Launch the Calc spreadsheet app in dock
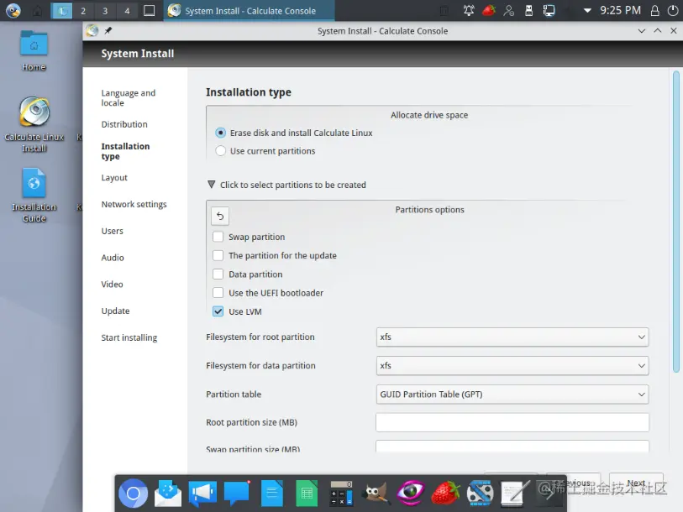The width and height of the screenshot is (683, 512). [307, 494]
